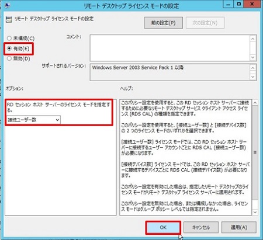The image size is (263, 240).
Task: Click the comment box scroll up arrow
Action: (252, 39)
